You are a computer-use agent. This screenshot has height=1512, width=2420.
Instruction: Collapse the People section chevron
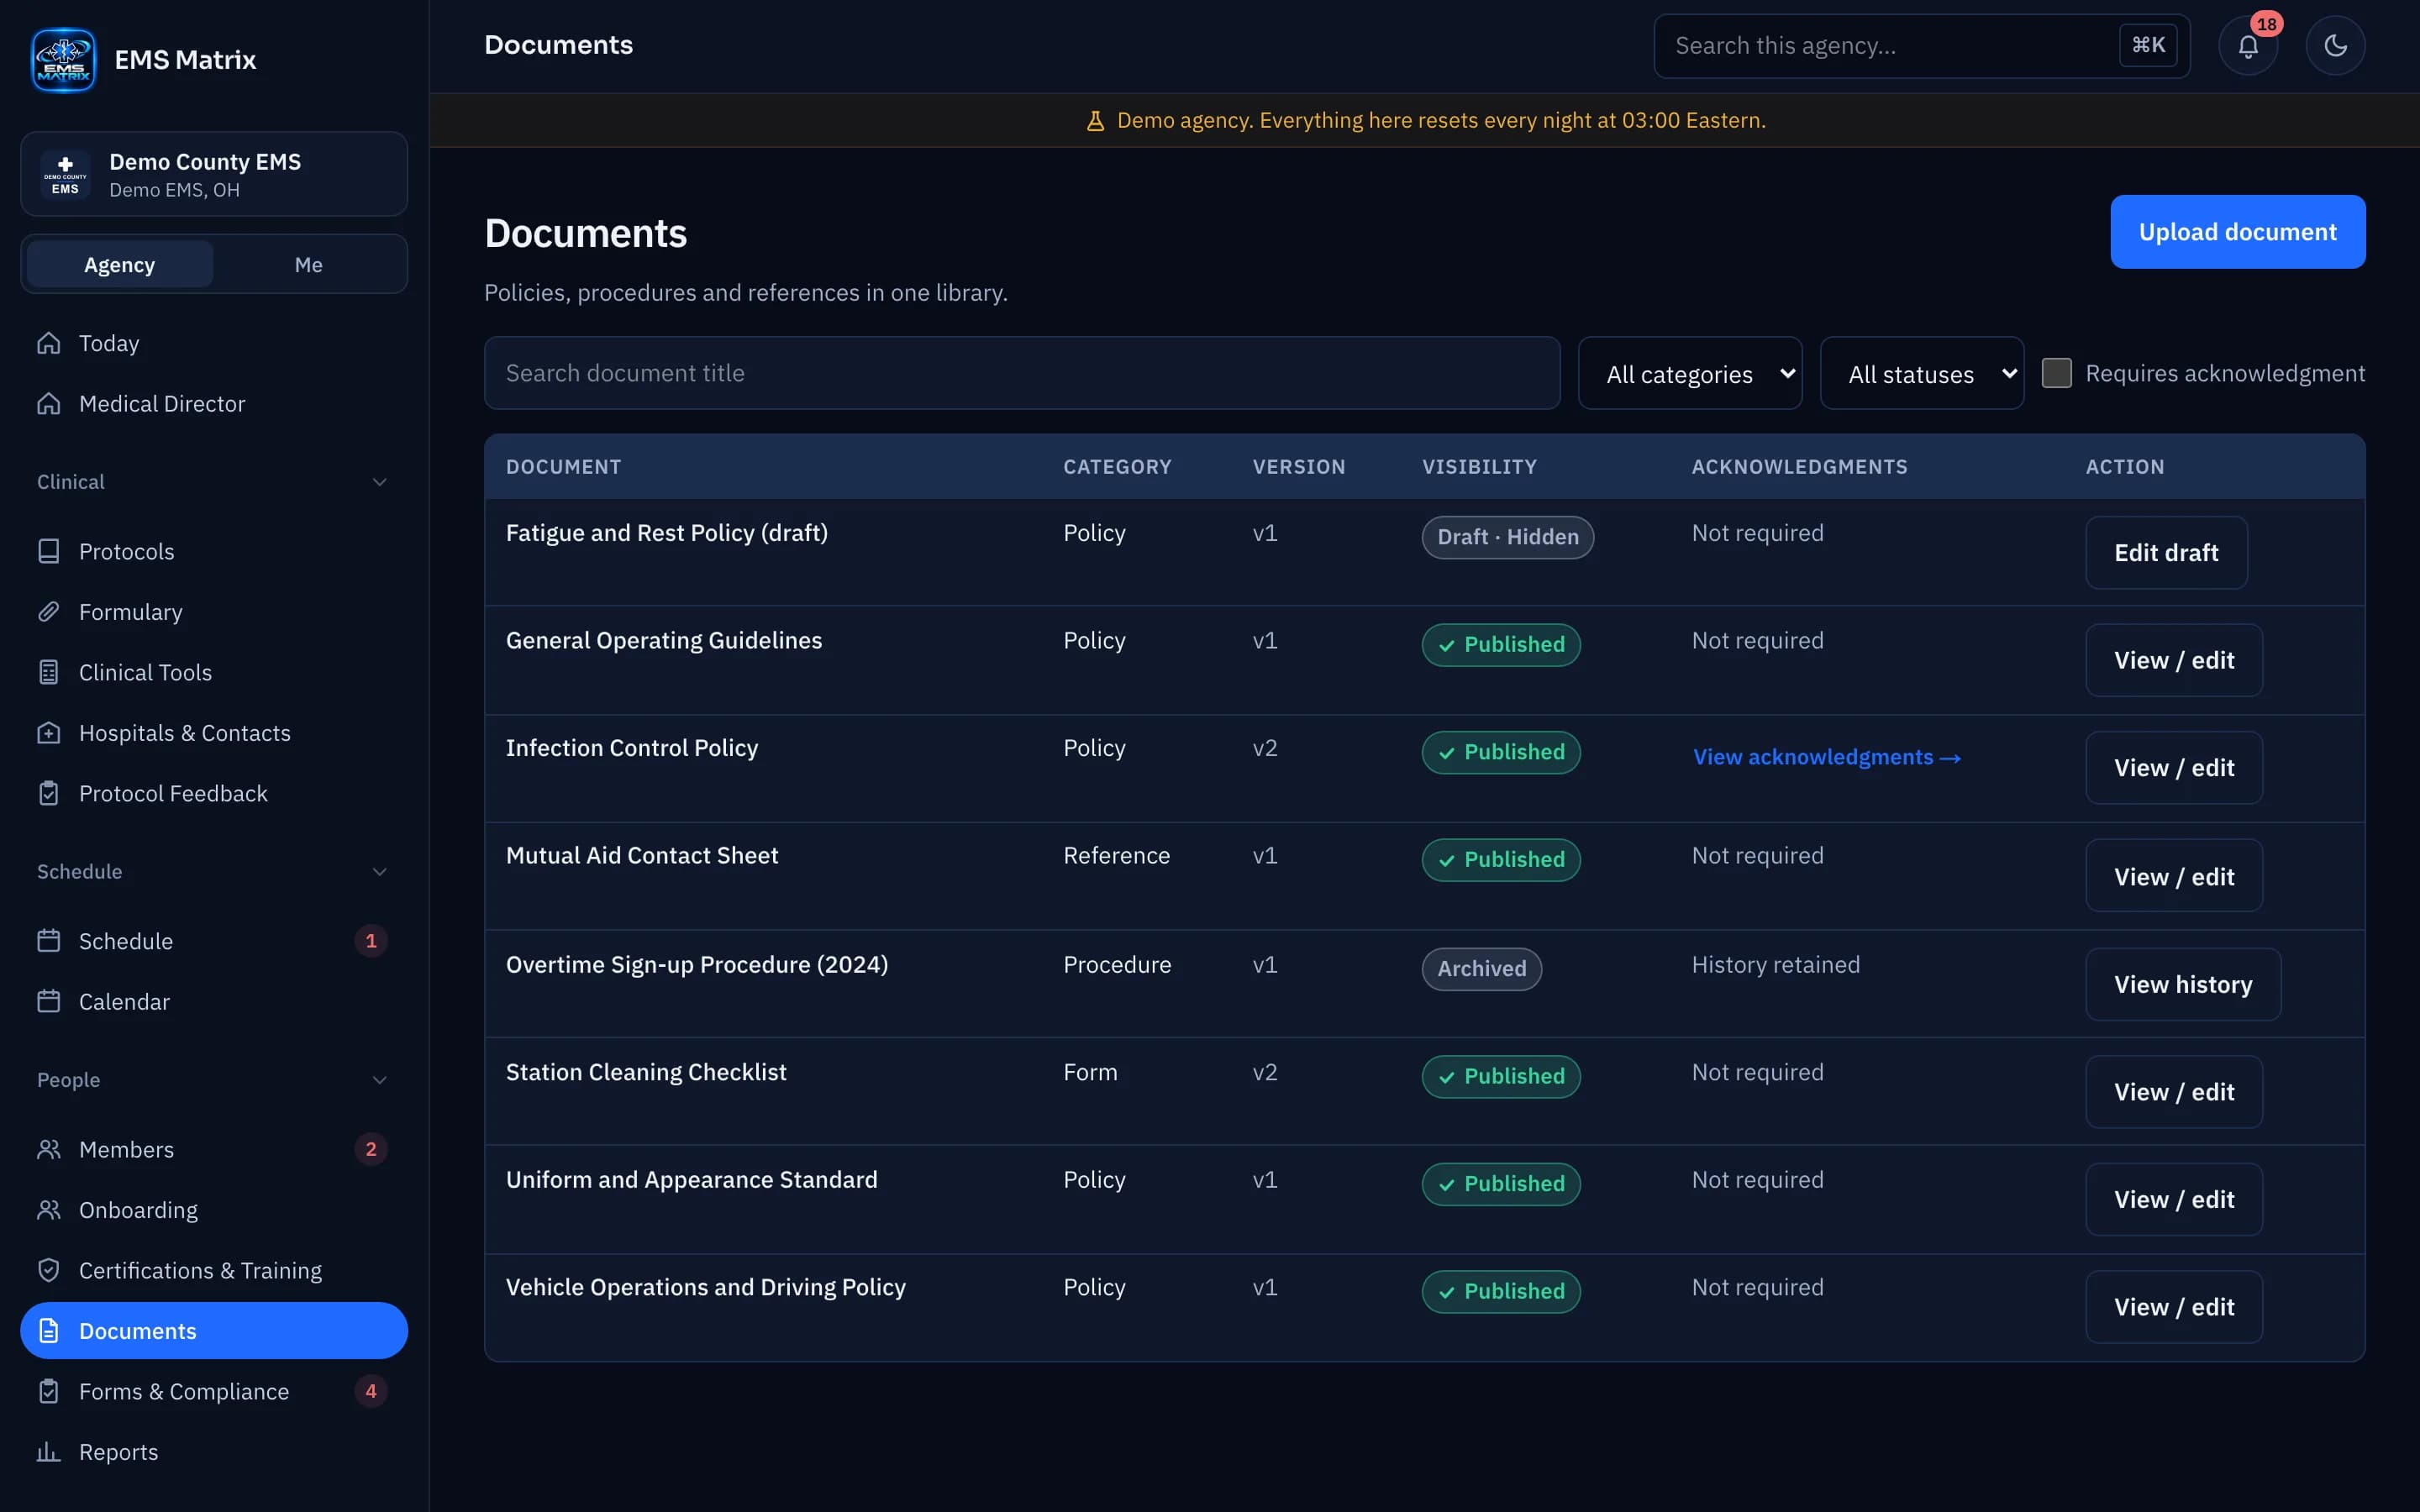click(x=380, y=1080)
